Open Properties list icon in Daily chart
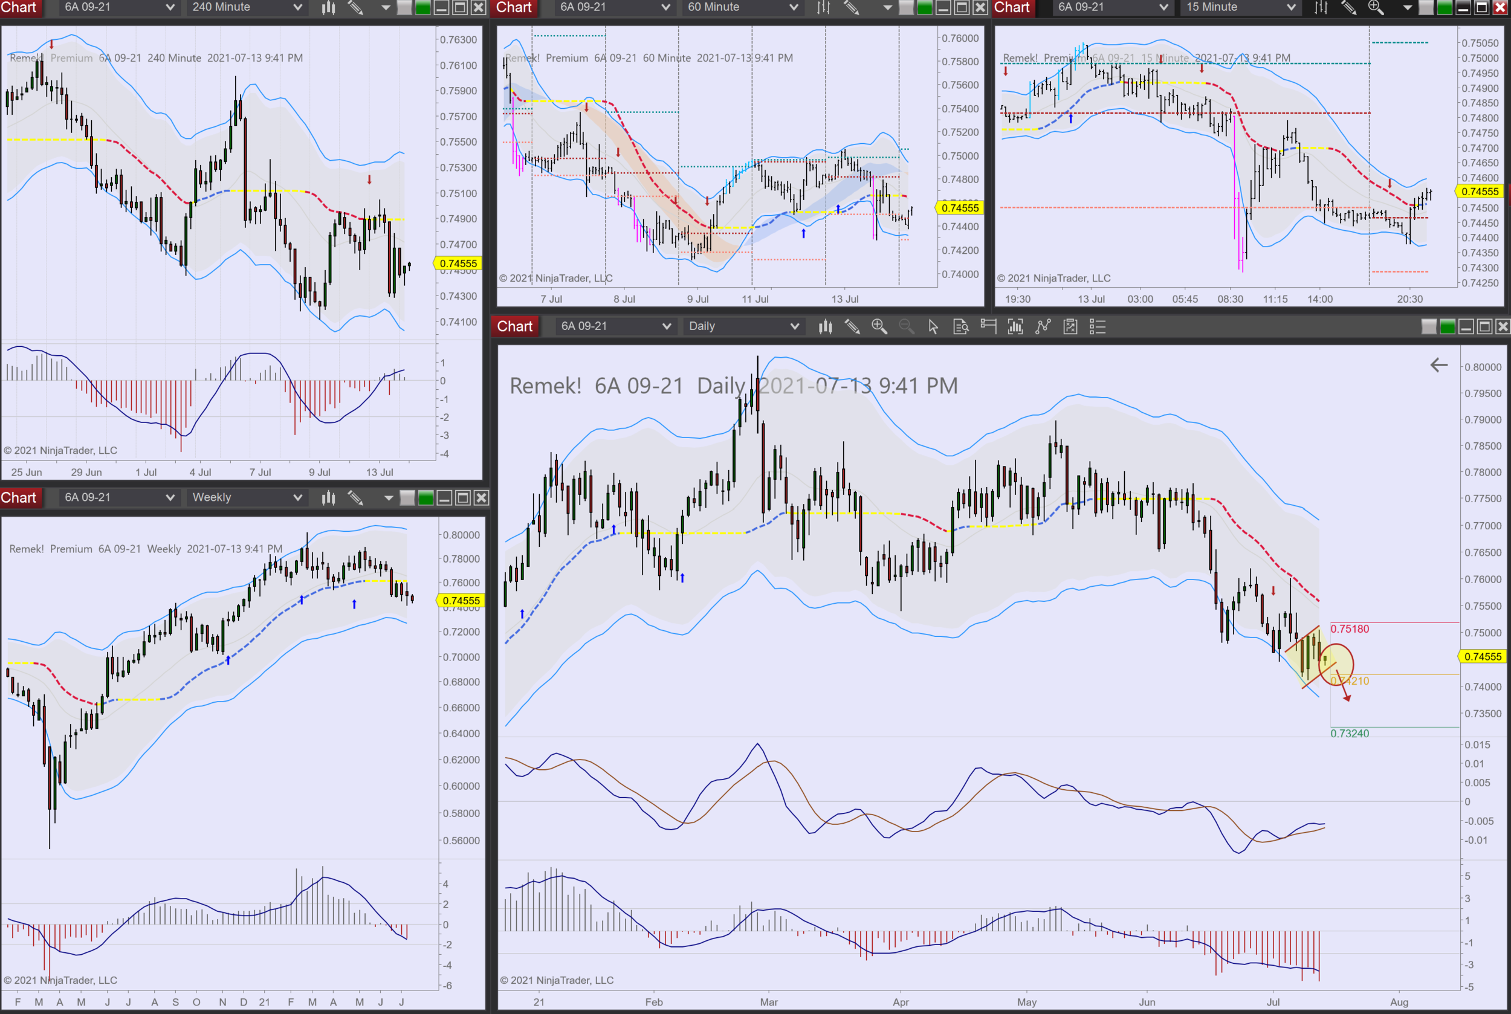Image resolution: width=1511 pixels, height=1014 pixels. pos(1098,326)
